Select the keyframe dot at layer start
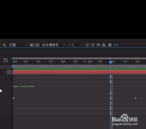The image size is (146, 129). click(14, 98)
